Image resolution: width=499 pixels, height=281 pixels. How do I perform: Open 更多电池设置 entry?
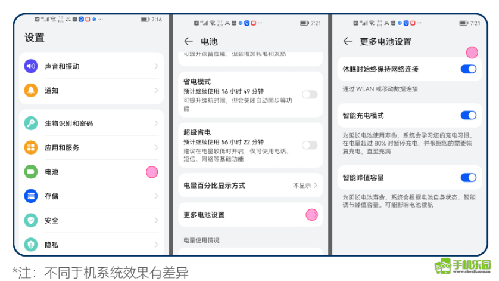(251, 215)
